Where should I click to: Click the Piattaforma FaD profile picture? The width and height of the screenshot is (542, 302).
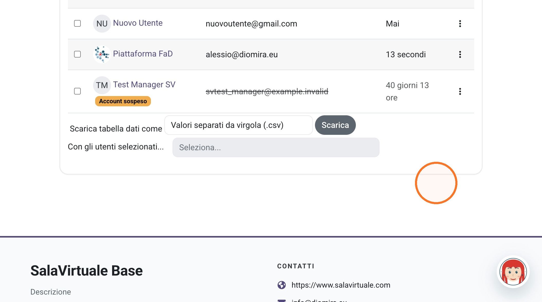(102, 54)
